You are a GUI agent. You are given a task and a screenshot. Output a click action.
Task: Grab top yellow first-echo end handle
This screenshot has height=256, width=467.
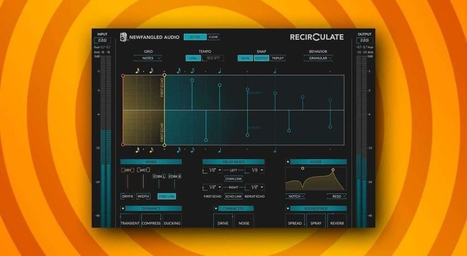pyautogui.click(x=164, y=75)
